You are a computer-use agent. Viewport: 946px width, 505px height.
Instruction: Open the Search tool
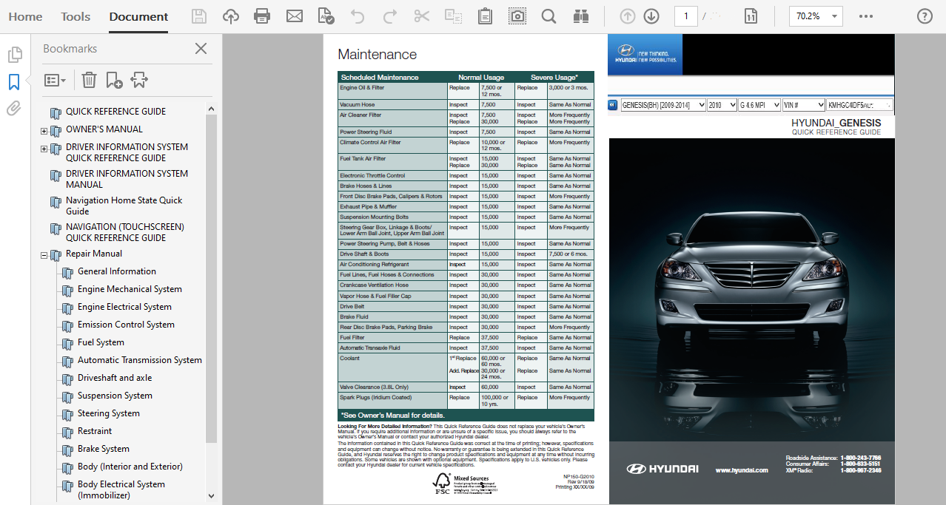click(x=549, y=15)
